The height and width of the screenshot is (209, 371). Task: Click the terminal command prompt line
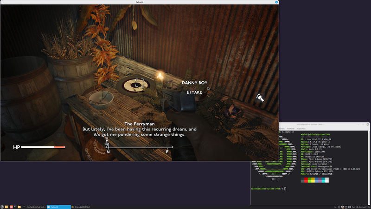point(269,189)
